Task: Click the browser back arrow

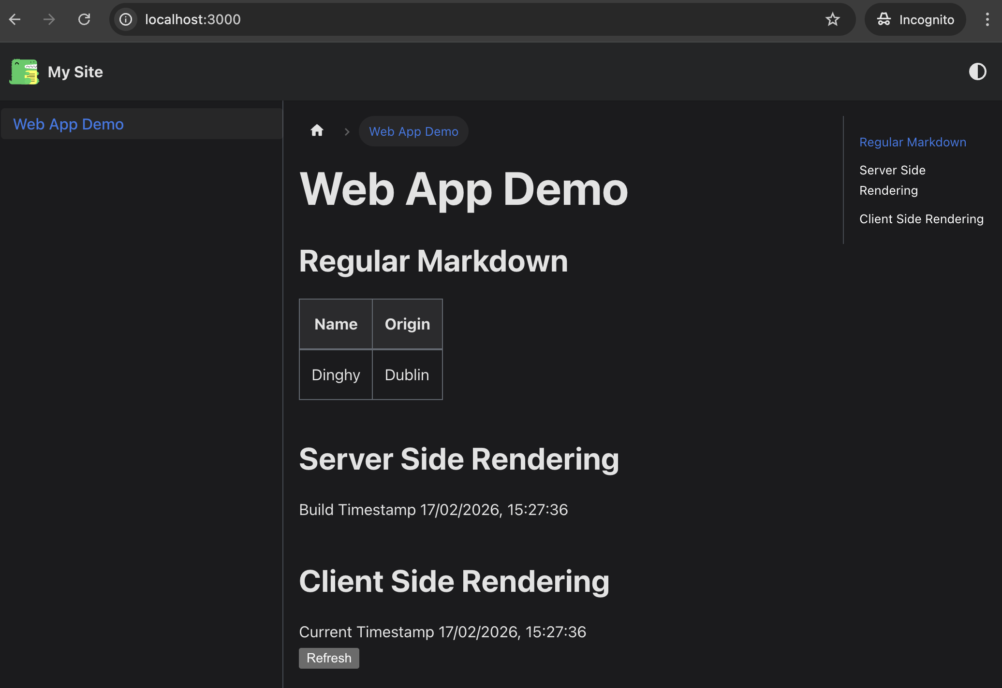Action: click(x=15, y=19)
